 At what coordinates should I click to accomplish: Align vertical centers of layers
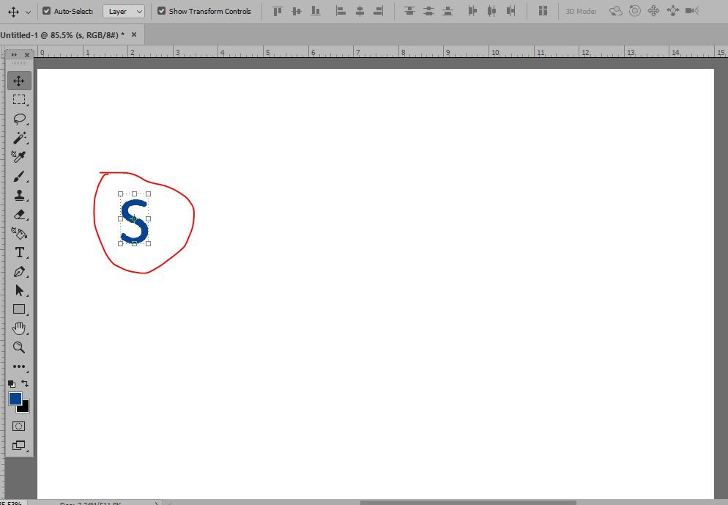click(x=297, y=11)
